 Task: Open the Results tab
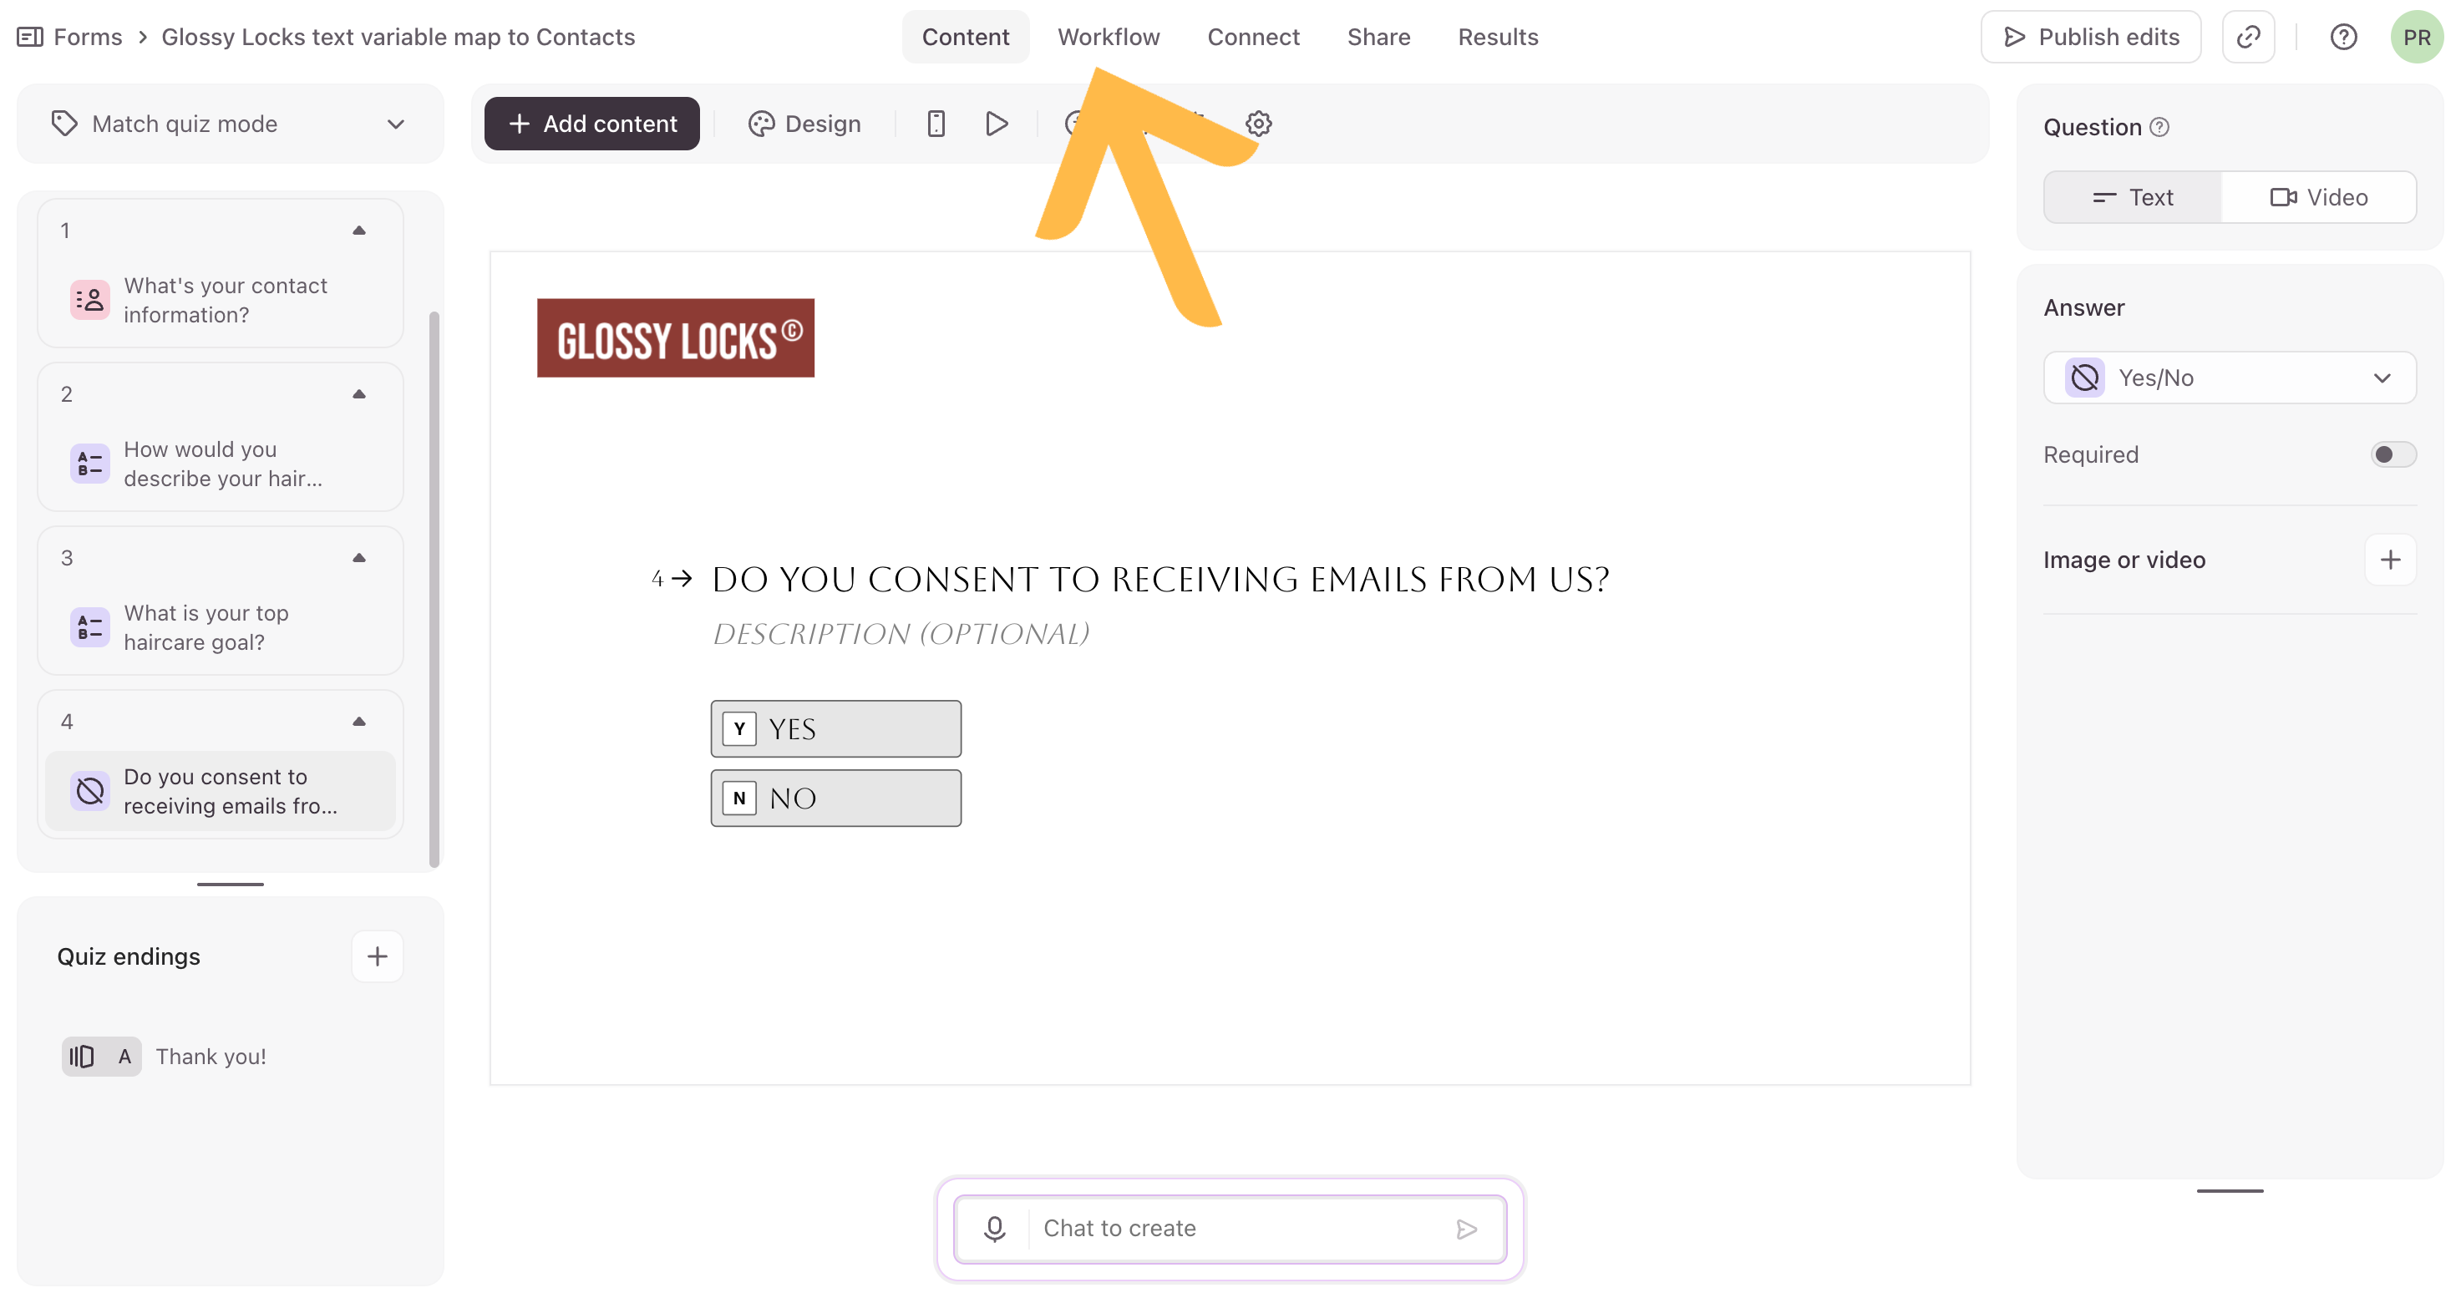click(x=1497, y=38)
